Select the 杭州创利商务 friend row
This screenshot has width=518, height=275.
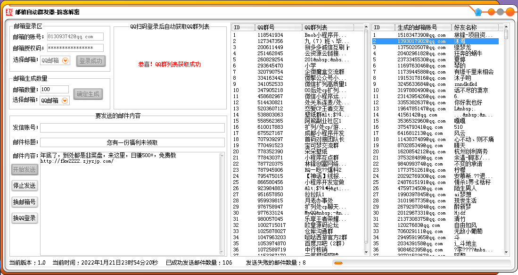coord(435,152)
